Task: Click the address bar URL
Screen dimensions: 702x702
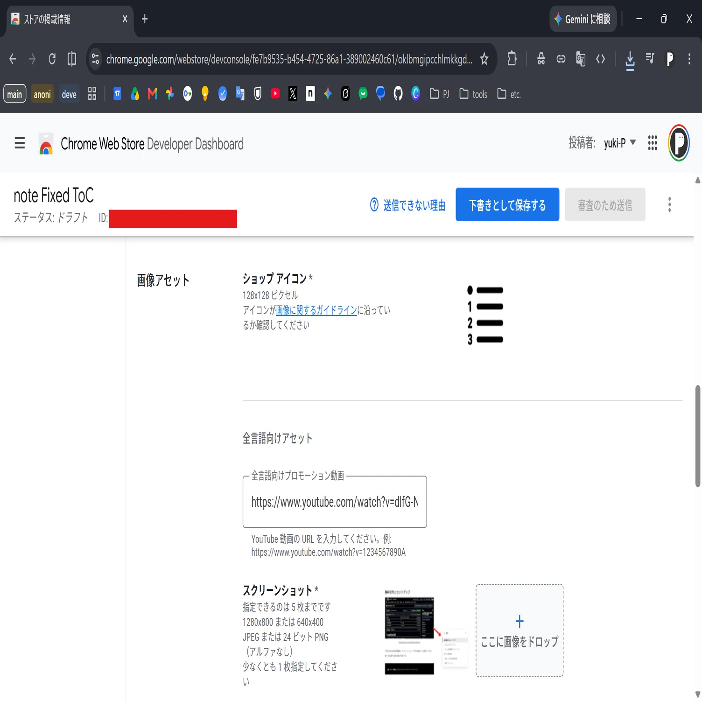Action: (x=289, y=59)
